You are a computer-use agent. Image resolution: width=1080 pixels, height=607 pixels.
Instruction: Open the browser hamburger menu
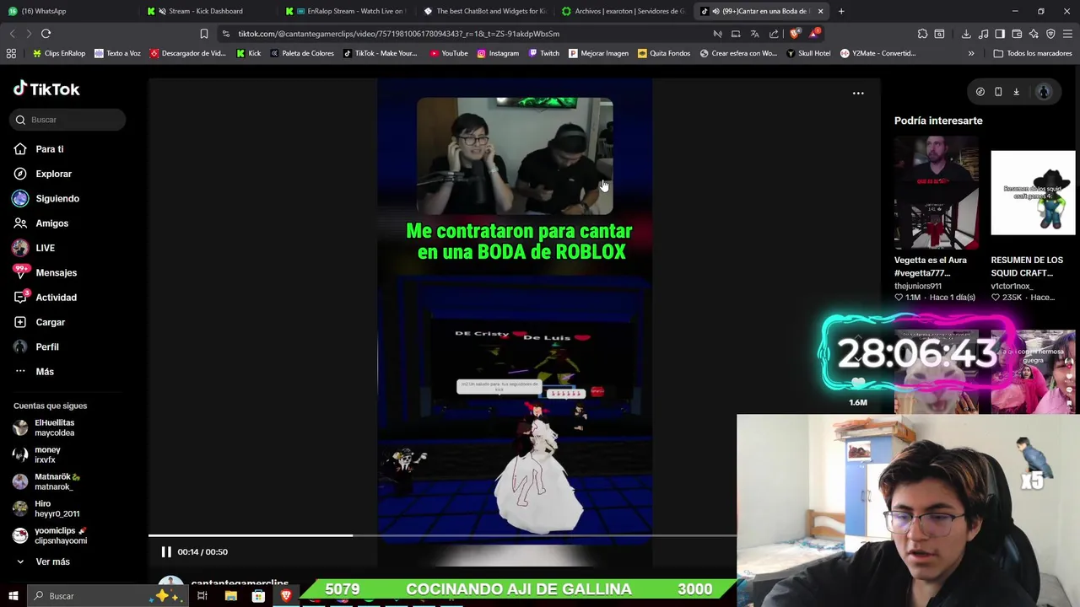click(1068, 34)
